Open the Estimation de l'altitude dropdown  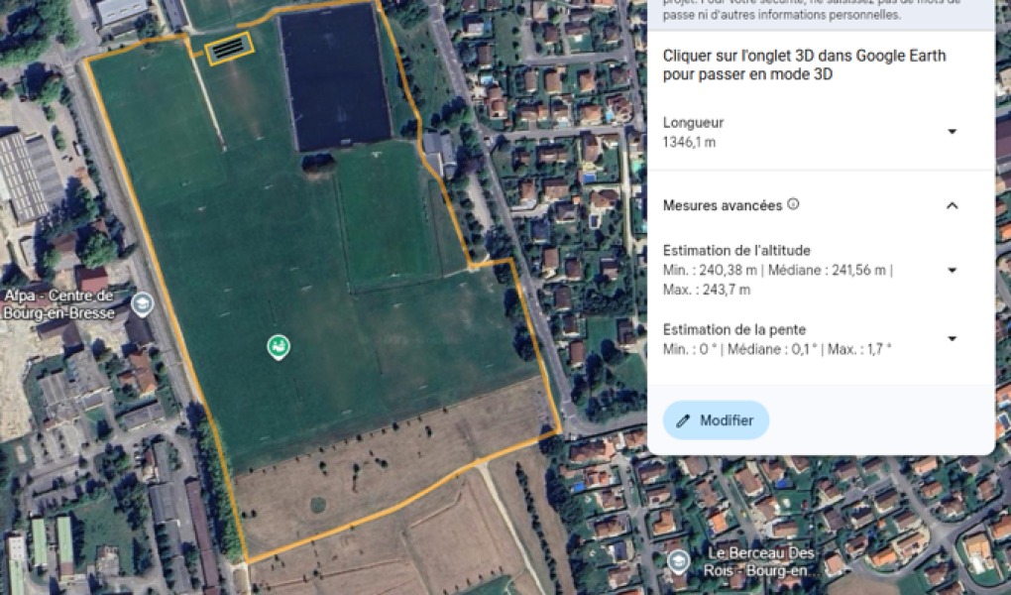tap(952, 271)
